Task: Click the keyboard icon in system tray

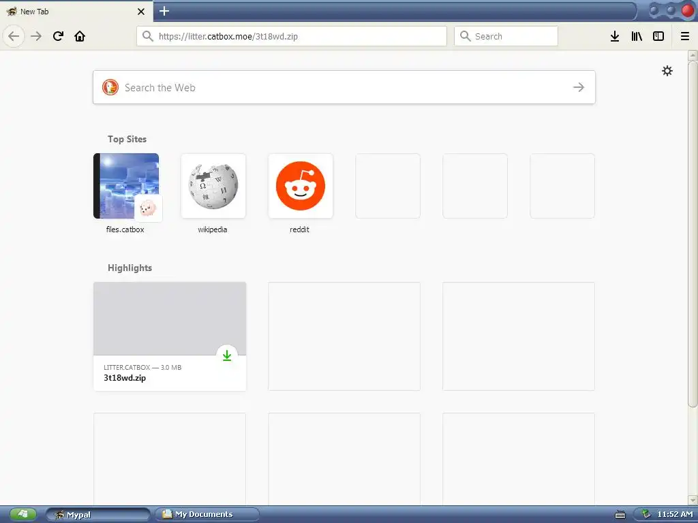Action: 620,515
